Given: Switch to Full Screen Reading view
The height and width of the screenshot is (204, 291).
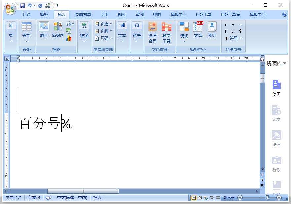Looking at the screenshot, I should tap(200, 198).
